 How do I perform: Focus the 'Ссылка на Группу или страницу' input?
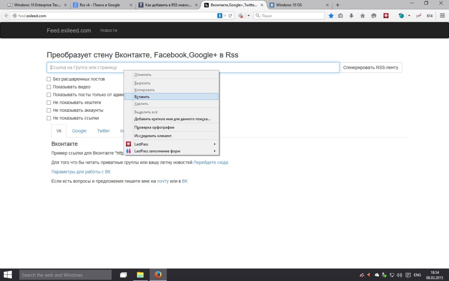pos(193,67)
